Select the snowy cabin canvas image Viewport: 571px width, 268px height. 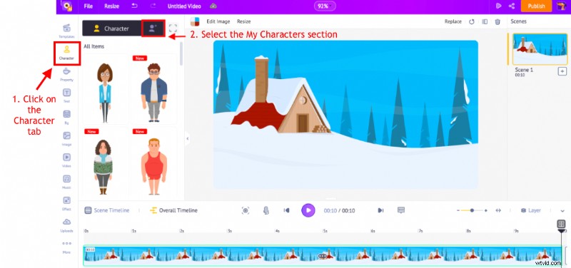pos(345,115)
